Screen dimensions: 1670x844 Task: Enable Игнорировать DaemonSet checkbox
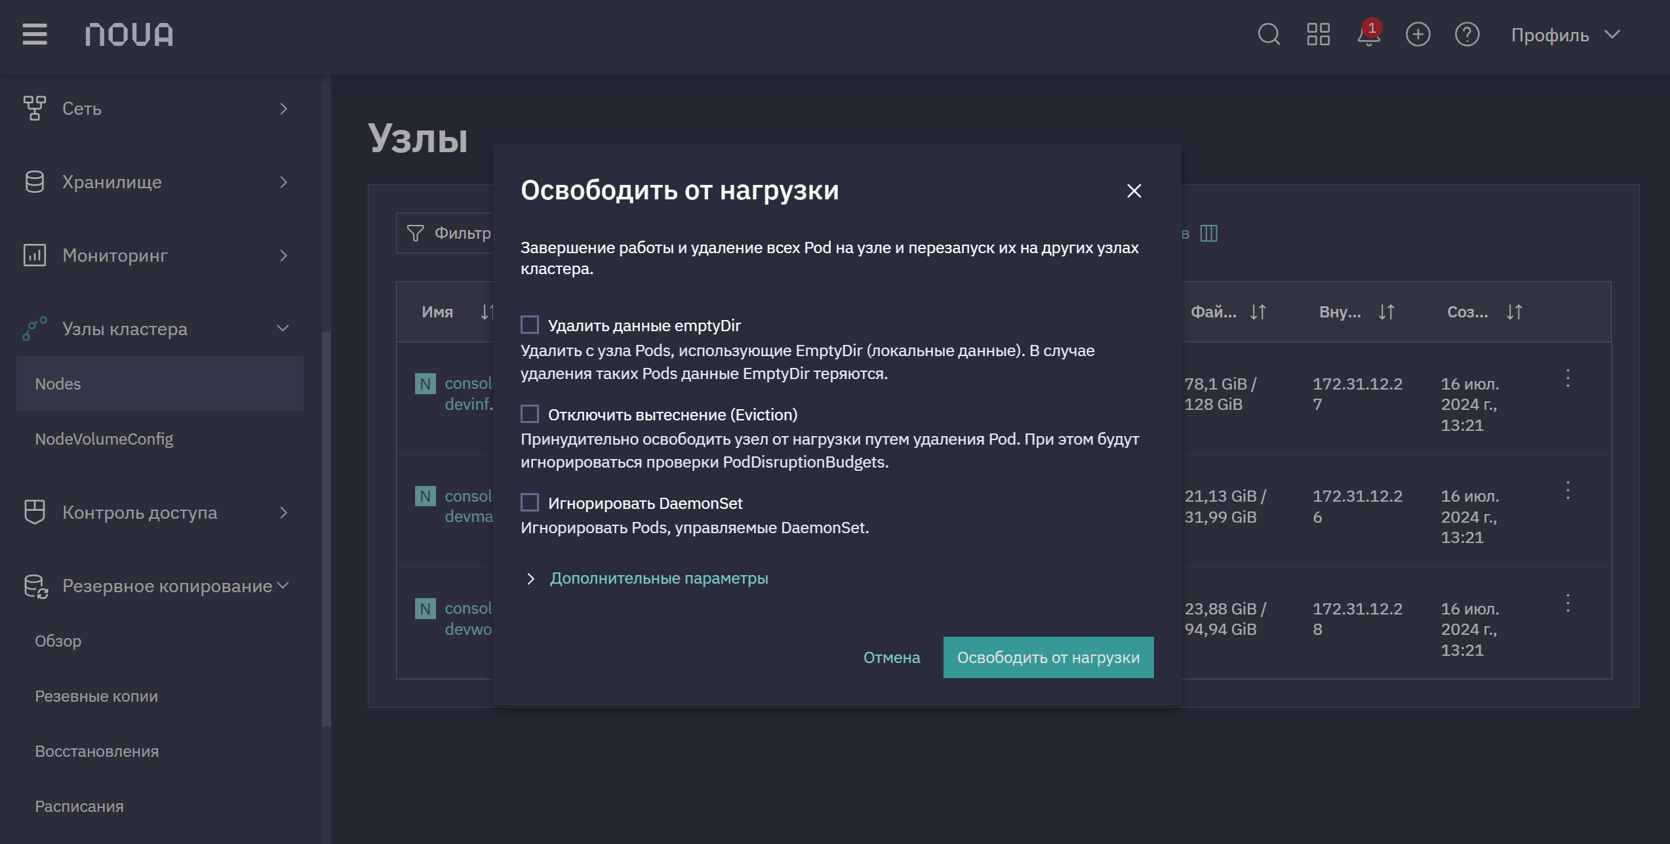pyautogui.click(x=530, y=503)
